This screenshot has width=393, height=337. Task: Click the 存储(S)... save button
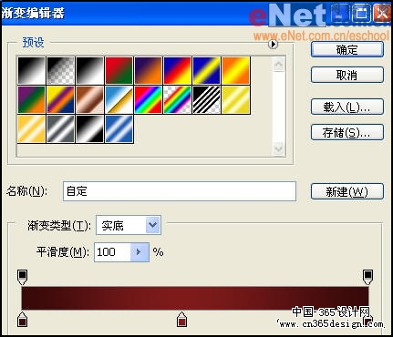click(x=347, y=132)
